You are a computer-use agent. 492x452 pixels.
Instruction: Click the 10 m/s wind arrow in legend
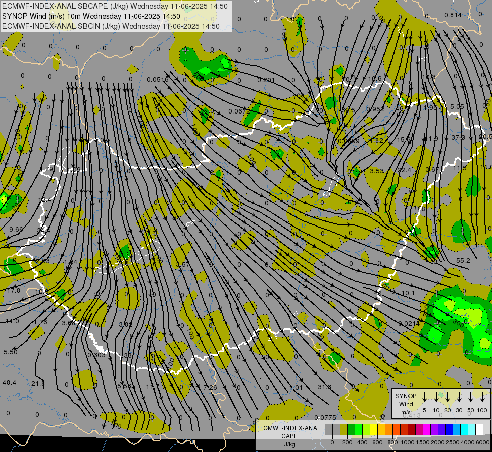tap(436, 397)
